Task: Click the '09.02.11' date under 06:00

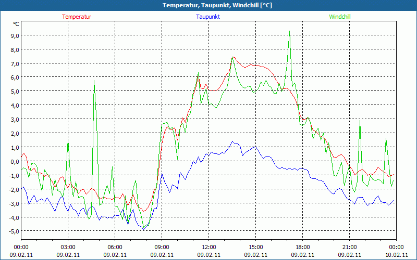Action: pyautogui.click(x=115, y=255)
